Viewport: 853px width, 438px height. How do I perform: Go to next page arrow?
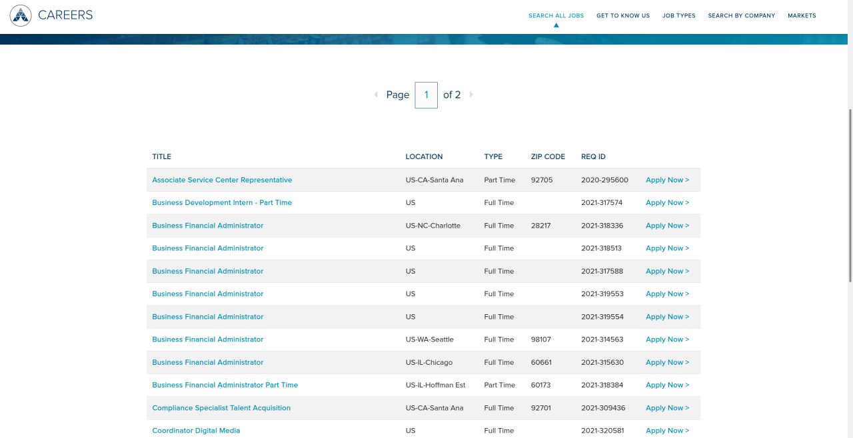click(471, 95)
